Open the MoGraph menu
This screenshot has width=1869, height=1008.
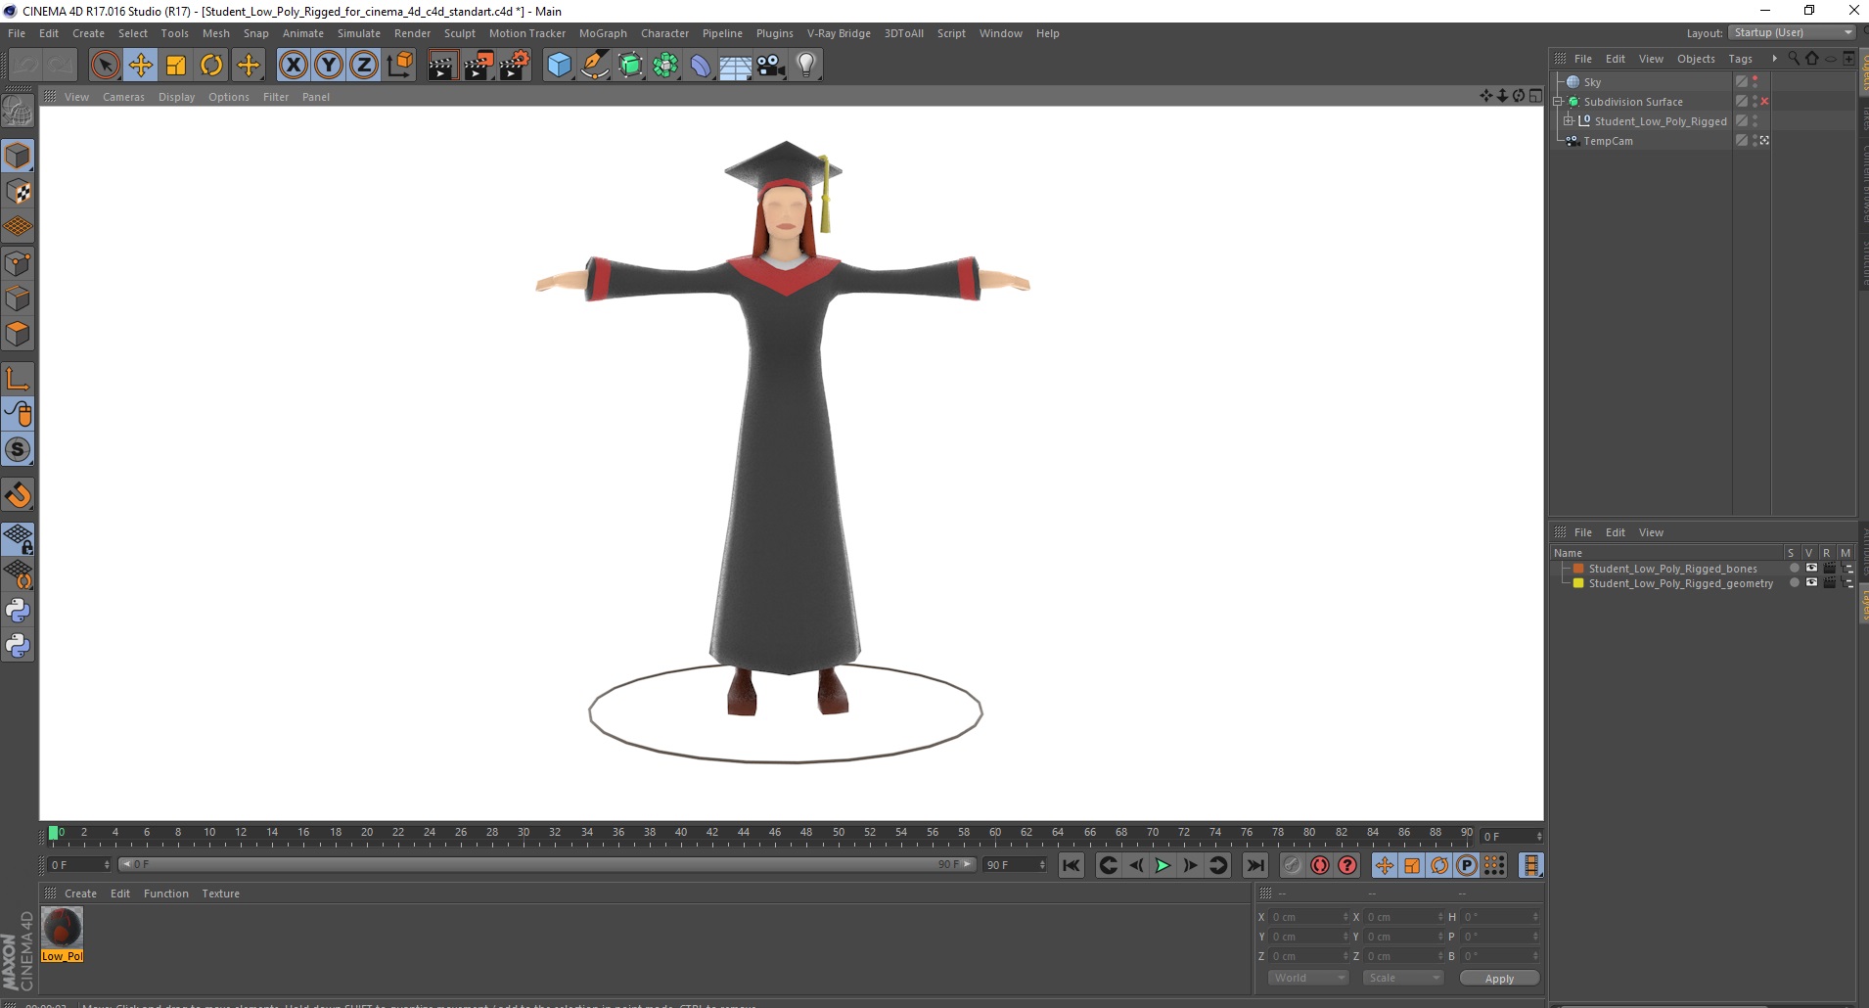603,33
